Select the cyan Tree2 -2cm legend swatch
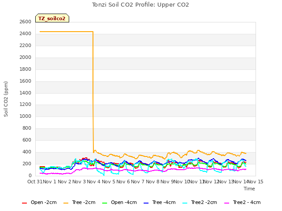Screen dimensions: 282x211 [x=185, y=203]
